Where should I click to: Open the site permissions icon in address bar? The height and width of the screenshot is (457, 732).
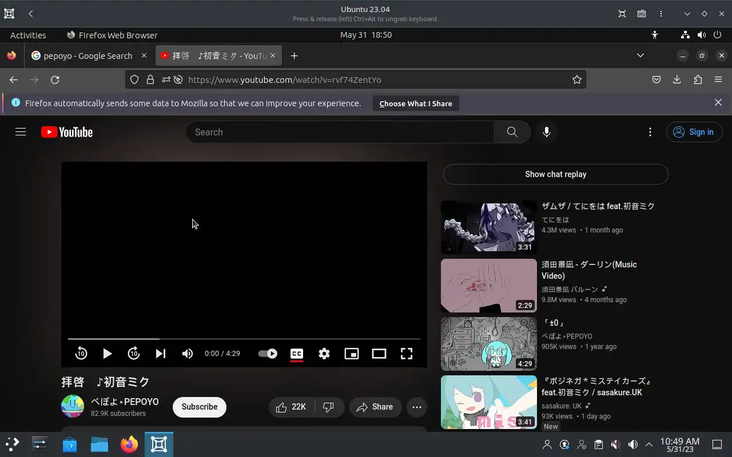(x=166, y=80)
